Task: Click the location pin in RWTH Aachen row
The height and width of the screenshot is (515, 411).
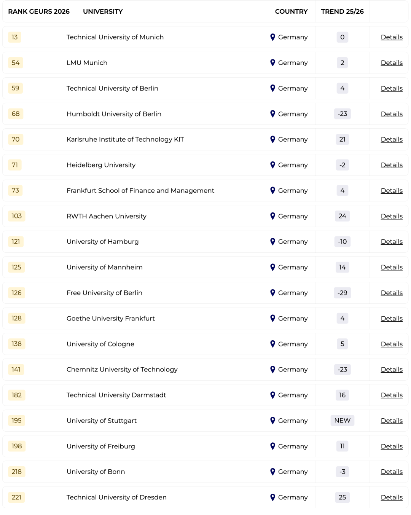Action: 272,216
